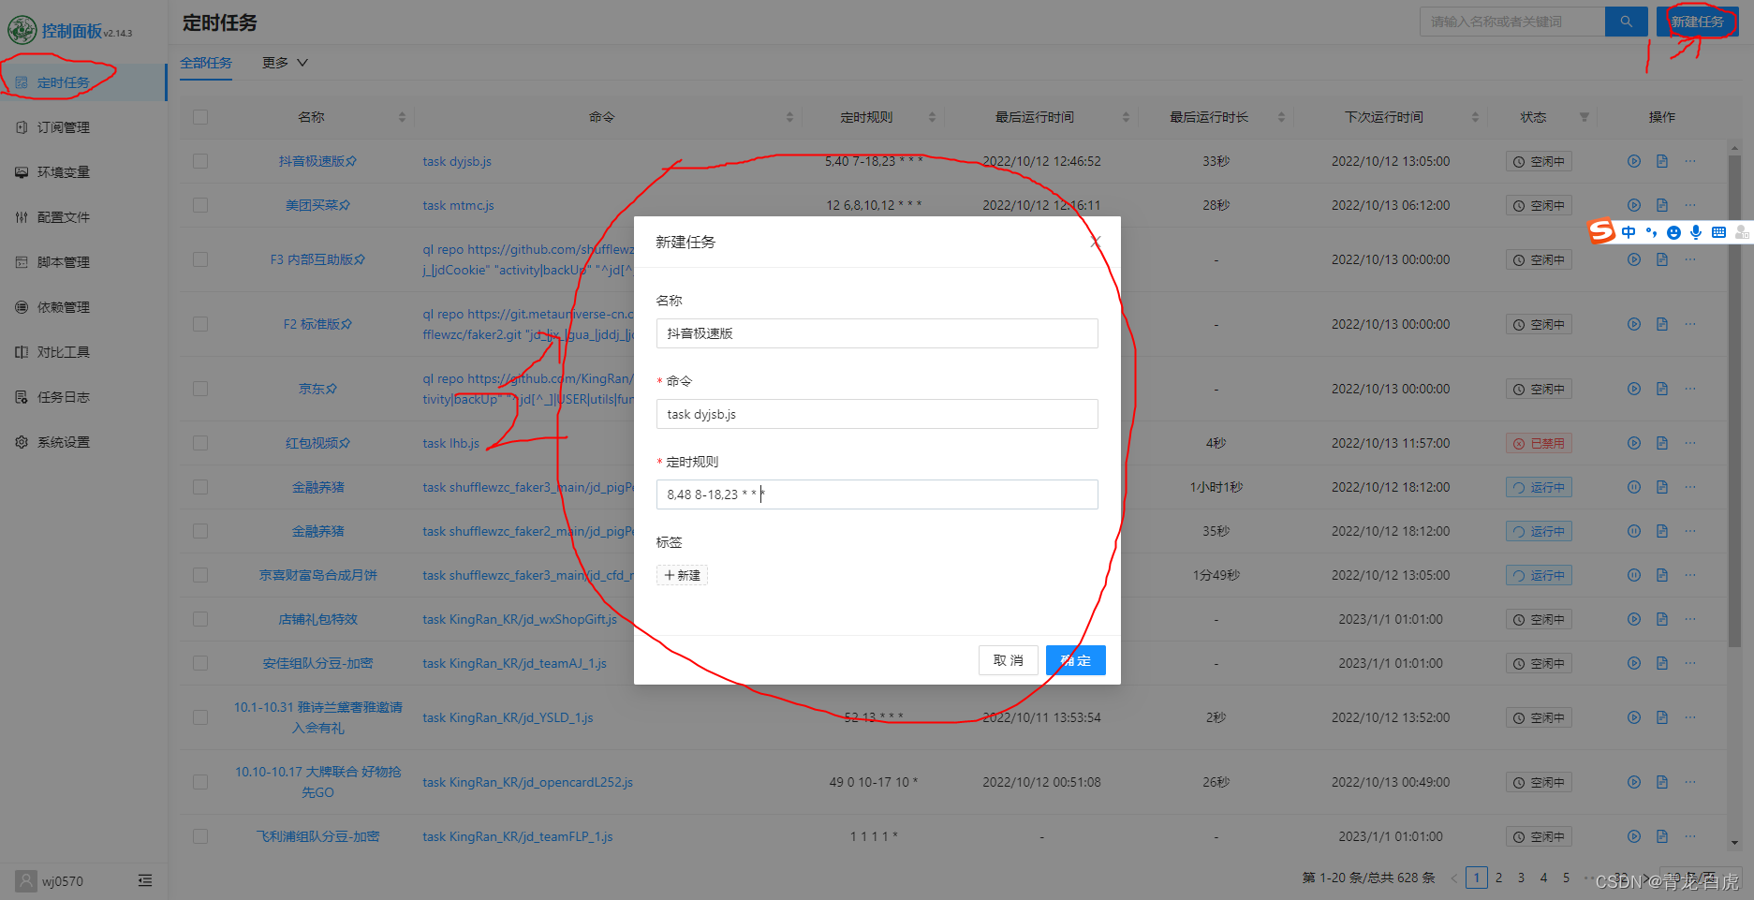
Task: Click the 系统设置 gear icon
Action: point(22,442)
